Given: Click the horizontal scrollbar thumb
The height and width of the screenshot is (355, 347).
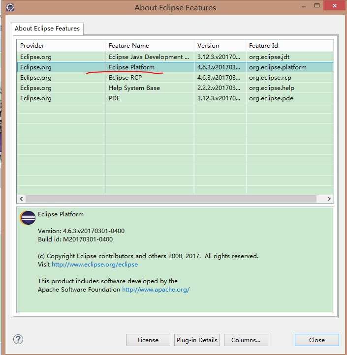Looking at the screenshot, I should pyautogui.click(x=171, y=199).
